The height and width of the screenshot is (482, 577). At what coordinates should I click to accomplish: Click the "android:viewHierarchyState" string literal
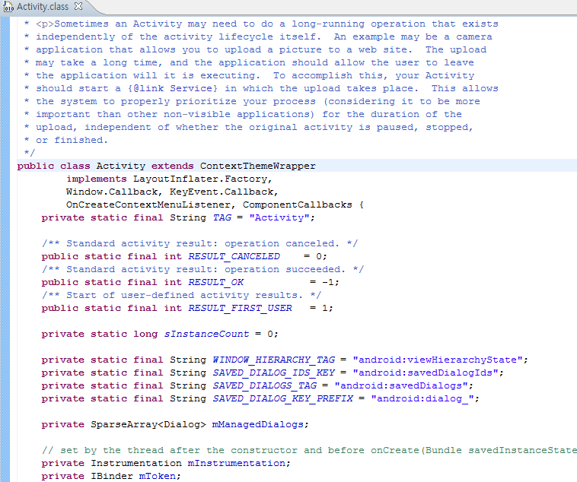[438, 360]
